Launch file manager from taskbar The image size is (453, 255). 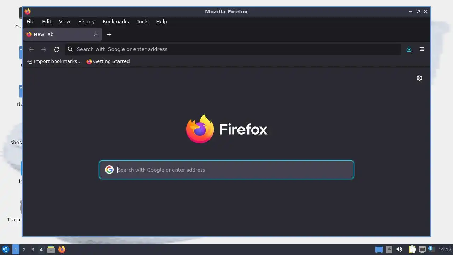click(51, 249)
